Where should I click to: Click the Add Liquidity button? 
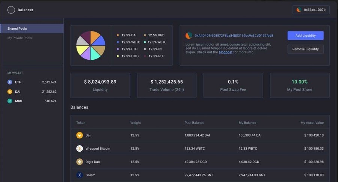pyautogui.click(x=305, y=36)
